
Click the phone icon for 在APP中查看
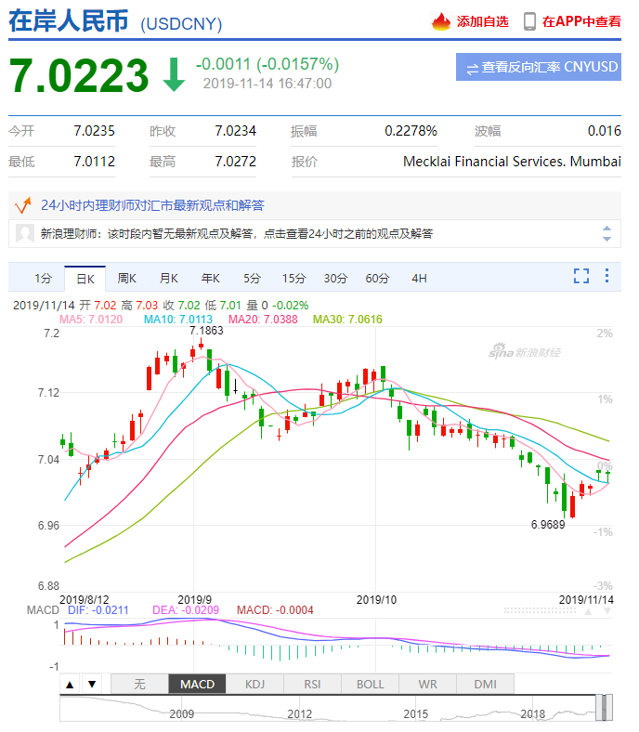(529, 21)
